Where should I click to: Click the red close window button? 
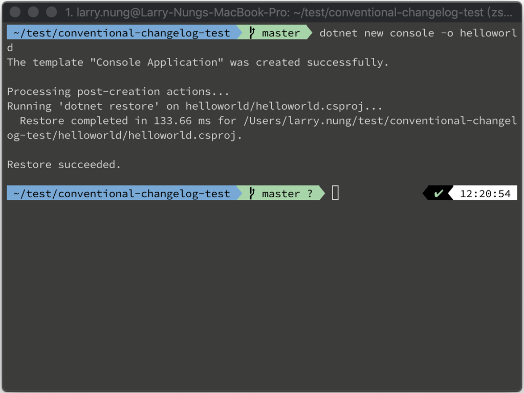pyautogui.click(x=15, y=12)
